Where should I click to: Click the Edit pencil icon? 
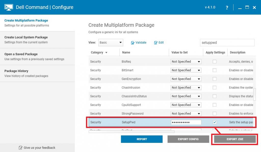(156, 43)
